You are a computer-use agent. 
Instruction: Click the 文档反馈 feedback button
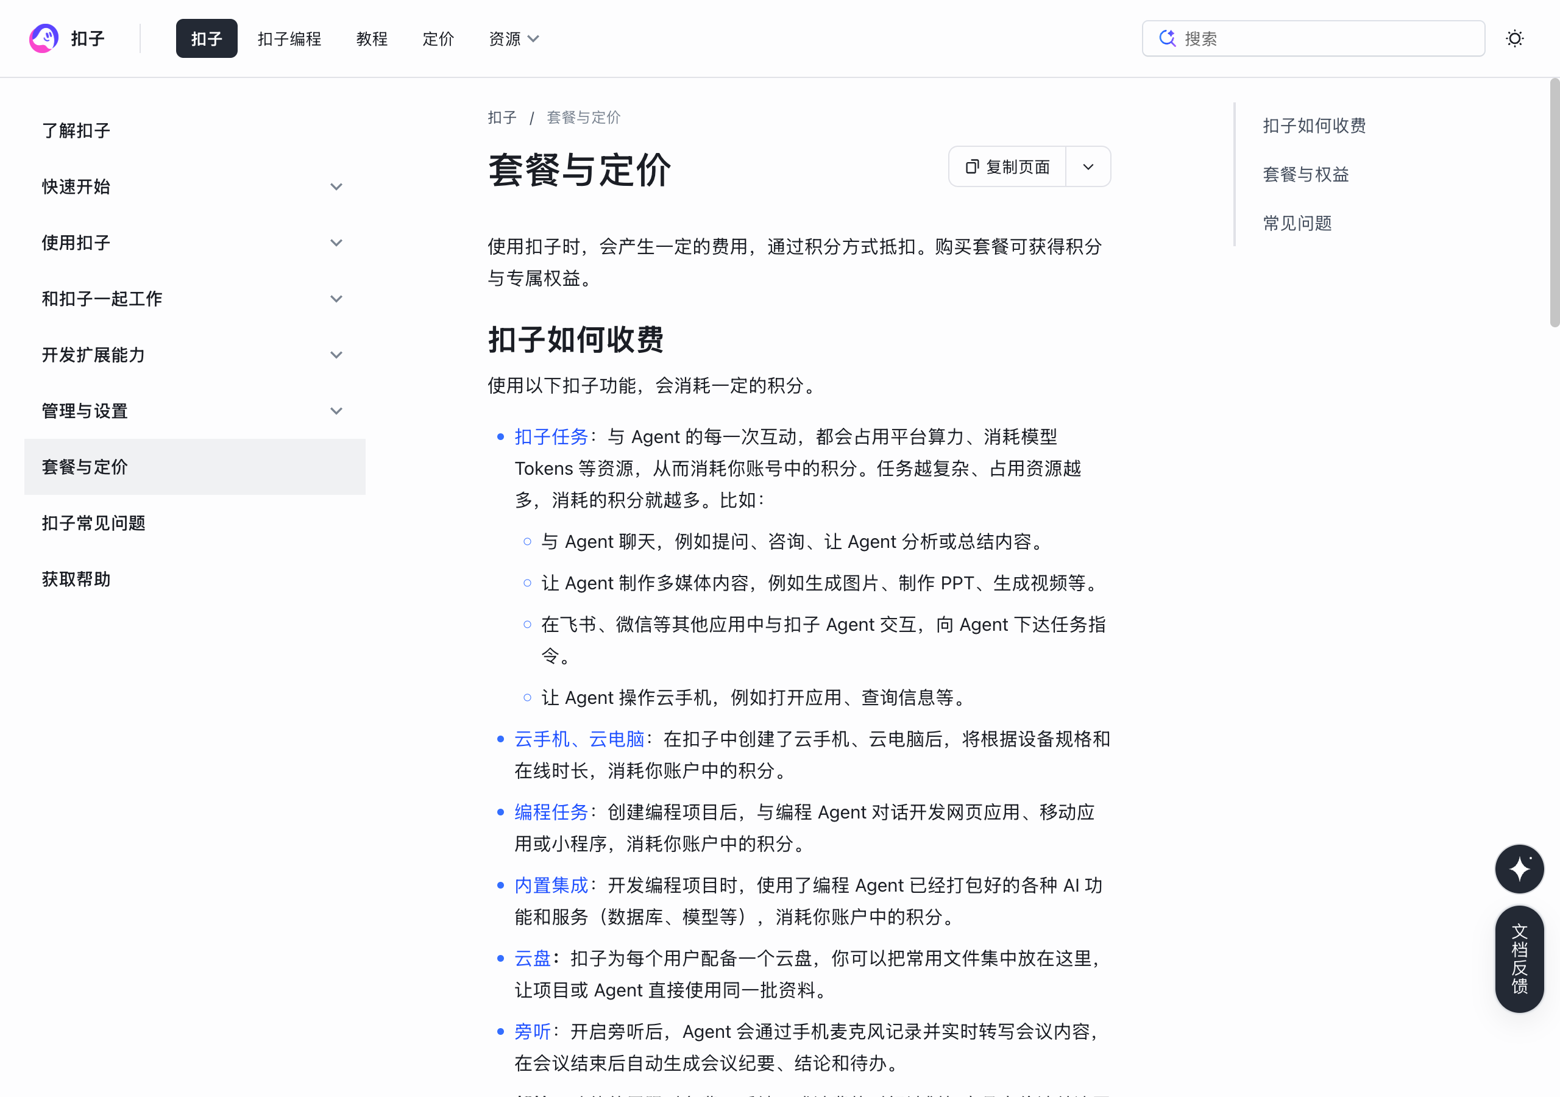(x=1519, y=958)
